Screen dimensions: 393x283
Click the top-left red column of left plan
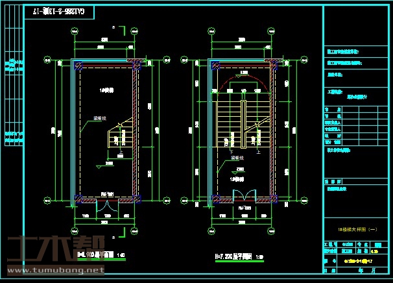click(x=77, y=64)
